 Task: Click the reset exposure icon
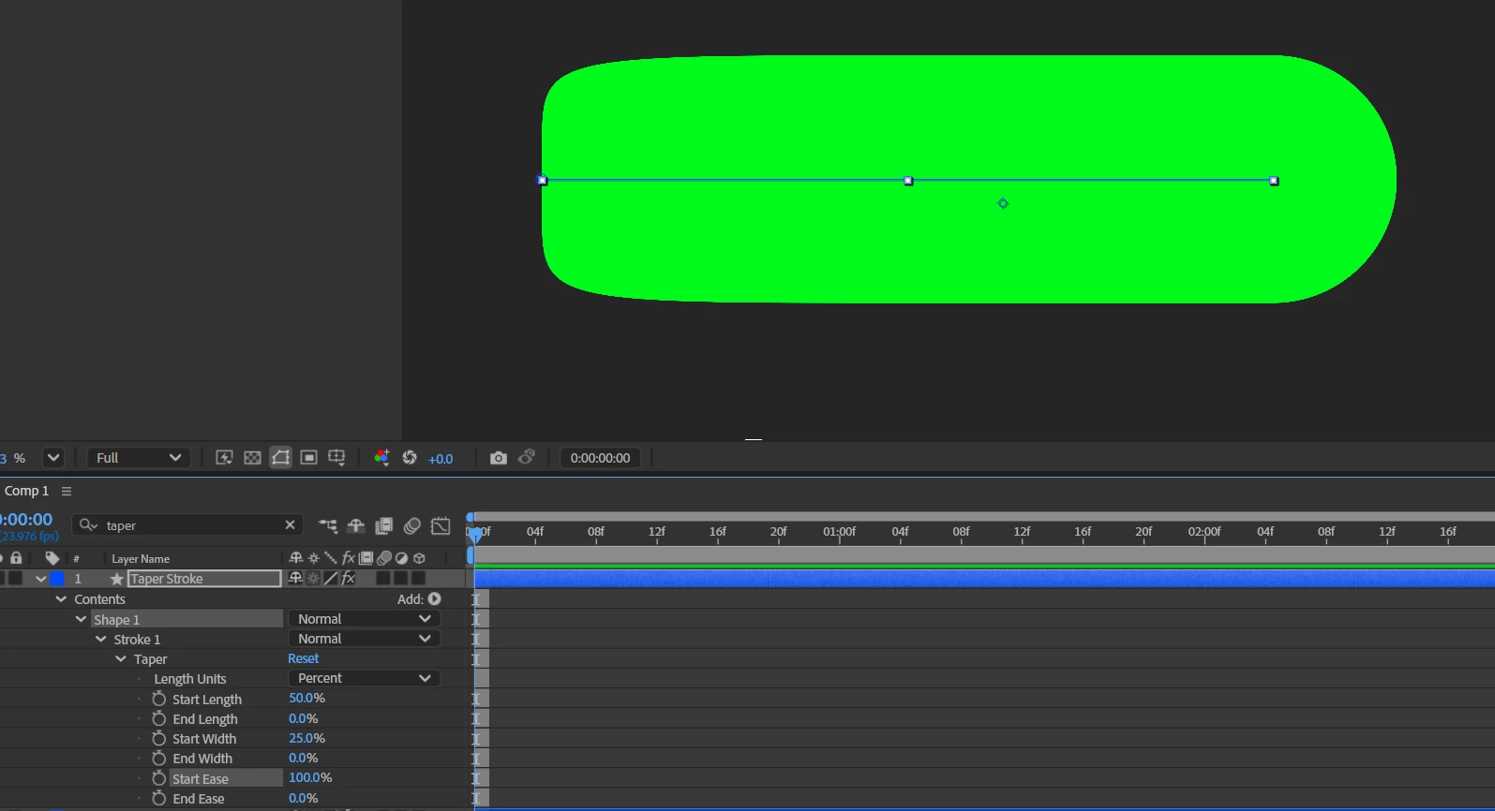point(410,458)
